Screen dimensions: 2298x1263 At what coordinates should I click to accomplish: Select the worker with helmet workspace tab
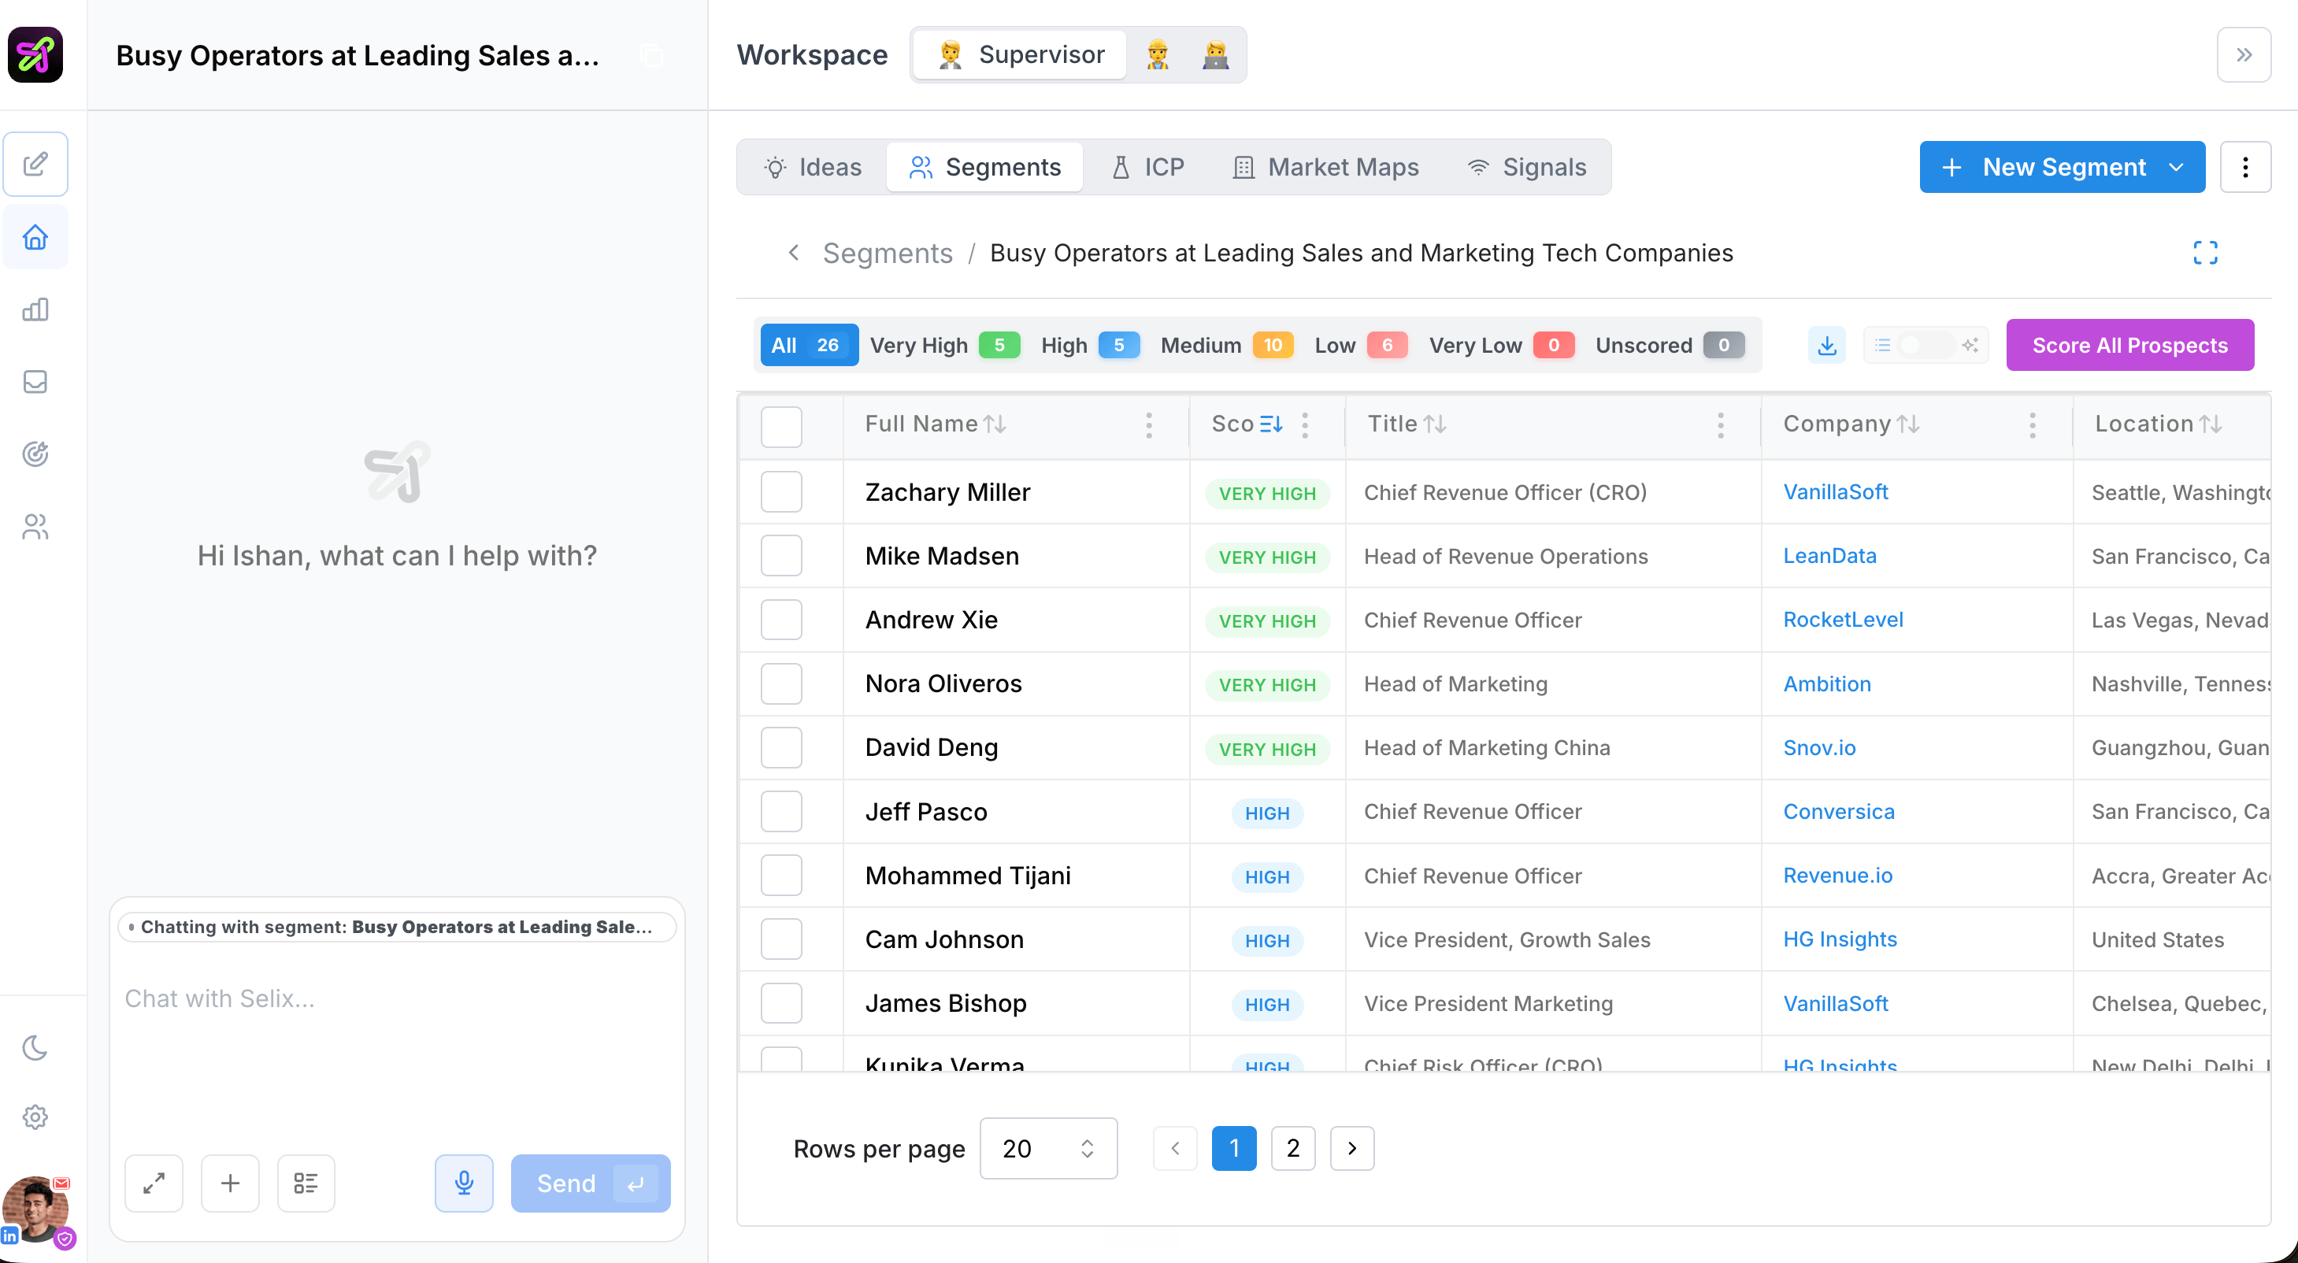[x=1158, y=54]
